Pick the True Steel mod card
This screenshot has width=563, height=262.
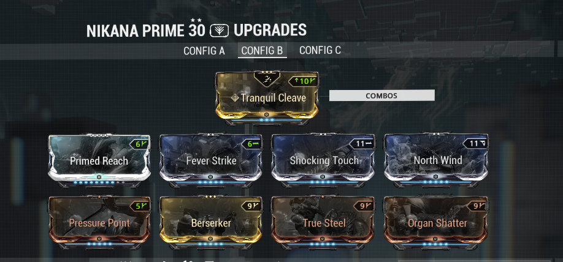(323, 223)
